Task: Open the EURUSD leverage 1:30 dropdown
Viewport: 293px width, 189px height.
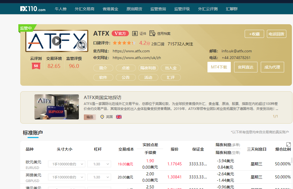Action: (99, 164)
